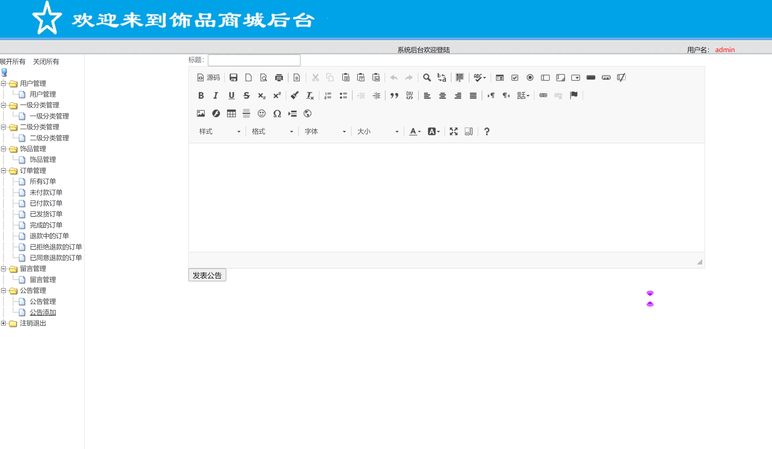Click the insert special character Omega icon
Screen dimensions: 772x449
pos(277,114)
